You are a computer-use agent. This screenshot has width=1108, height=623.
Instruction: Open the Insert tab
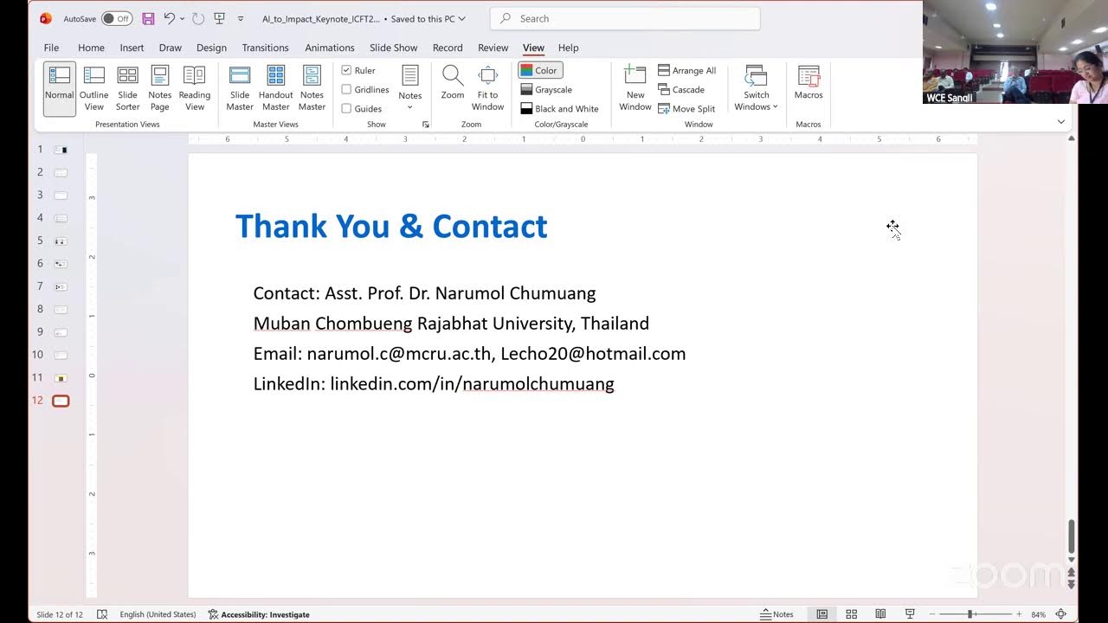132,48
